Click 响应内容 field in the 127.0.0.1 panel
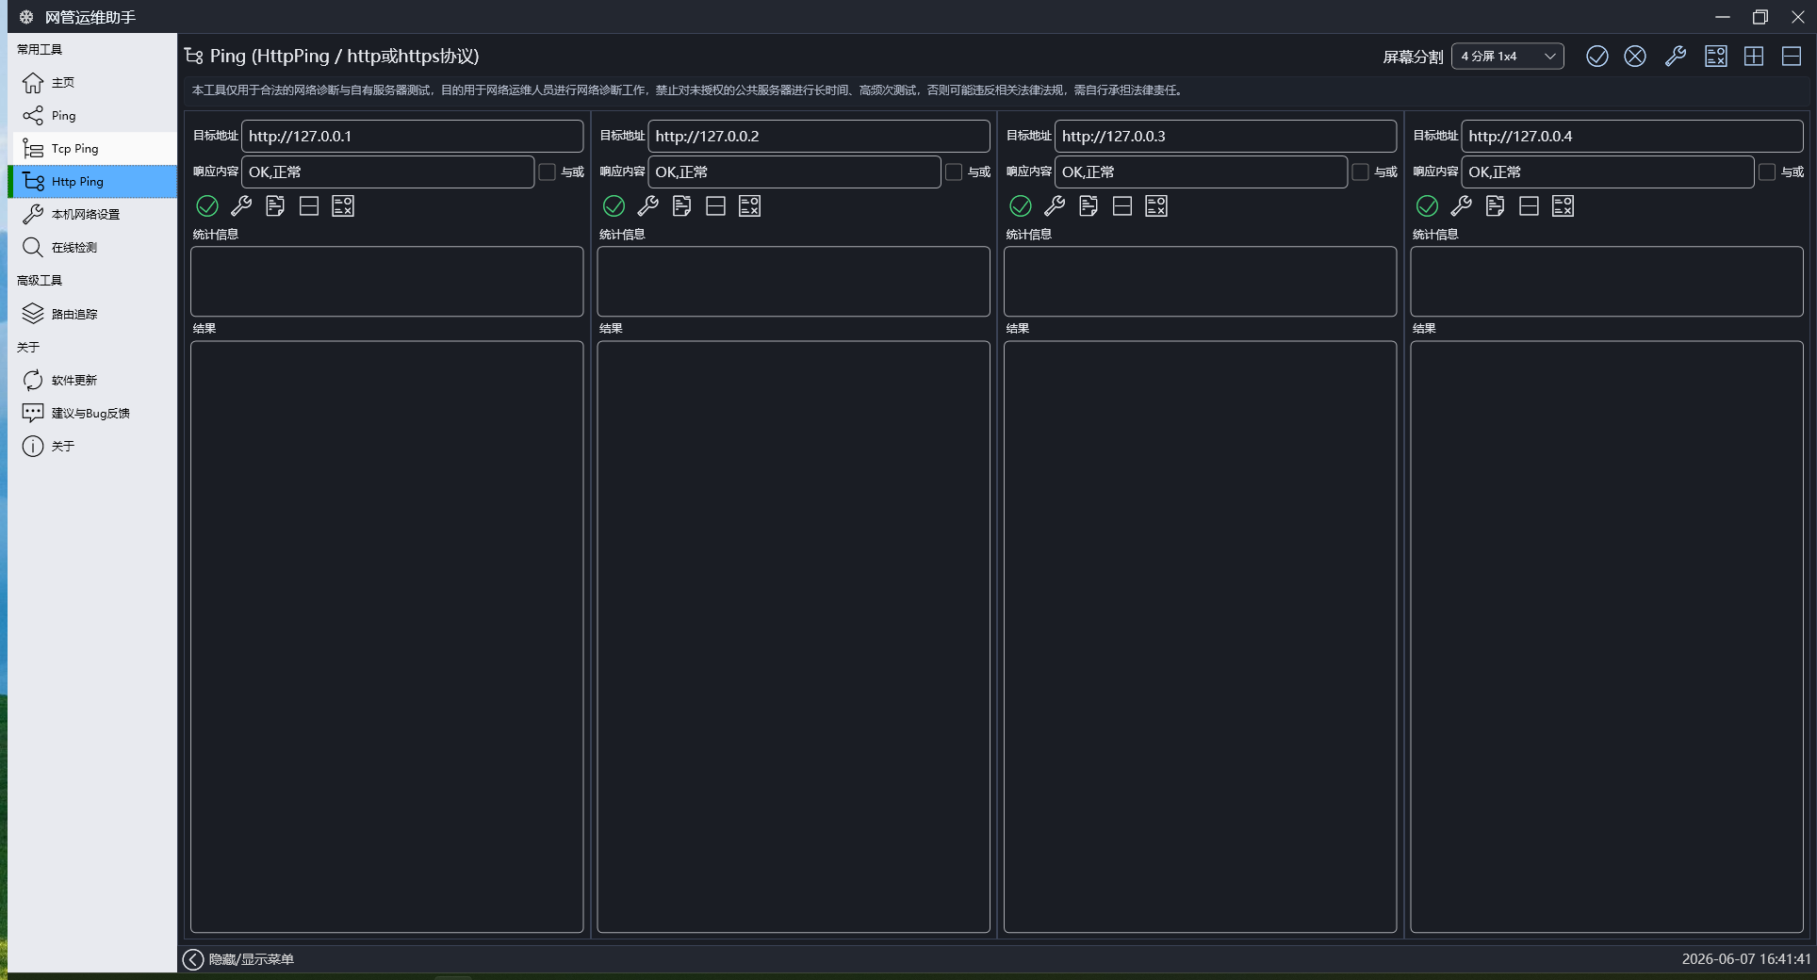Viewport: 1817px width, 980px height. (388, 171)
